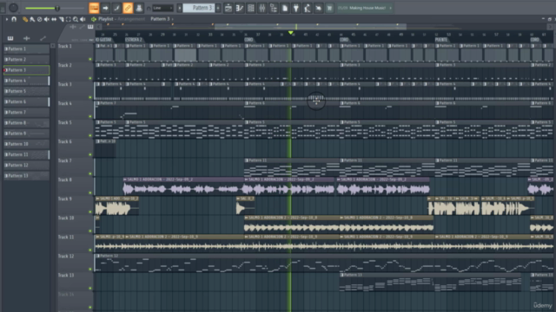Open the Pattern 3 selector in the top toolbar
The width and height of the screenshot is (556, 312).
click(199, 8)
